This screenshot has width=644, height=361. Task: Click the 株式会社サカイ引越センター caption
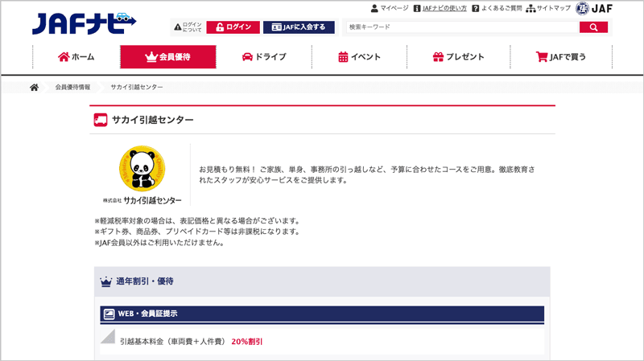pos(142,200)
